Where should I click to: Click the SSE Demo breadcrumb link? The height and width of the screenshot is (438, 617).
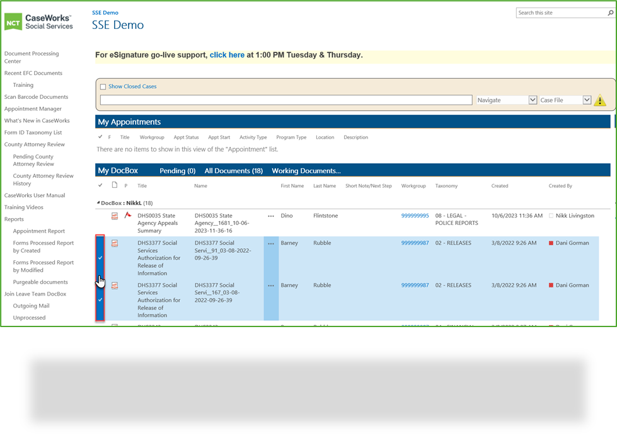105,13
